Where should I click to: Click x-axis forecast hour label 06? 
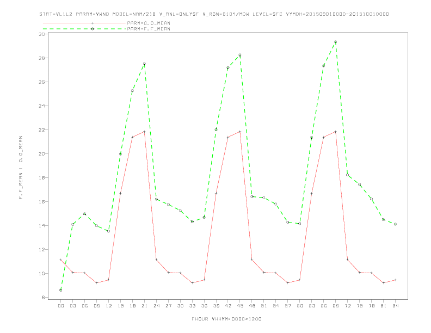(x=85, y=306)
